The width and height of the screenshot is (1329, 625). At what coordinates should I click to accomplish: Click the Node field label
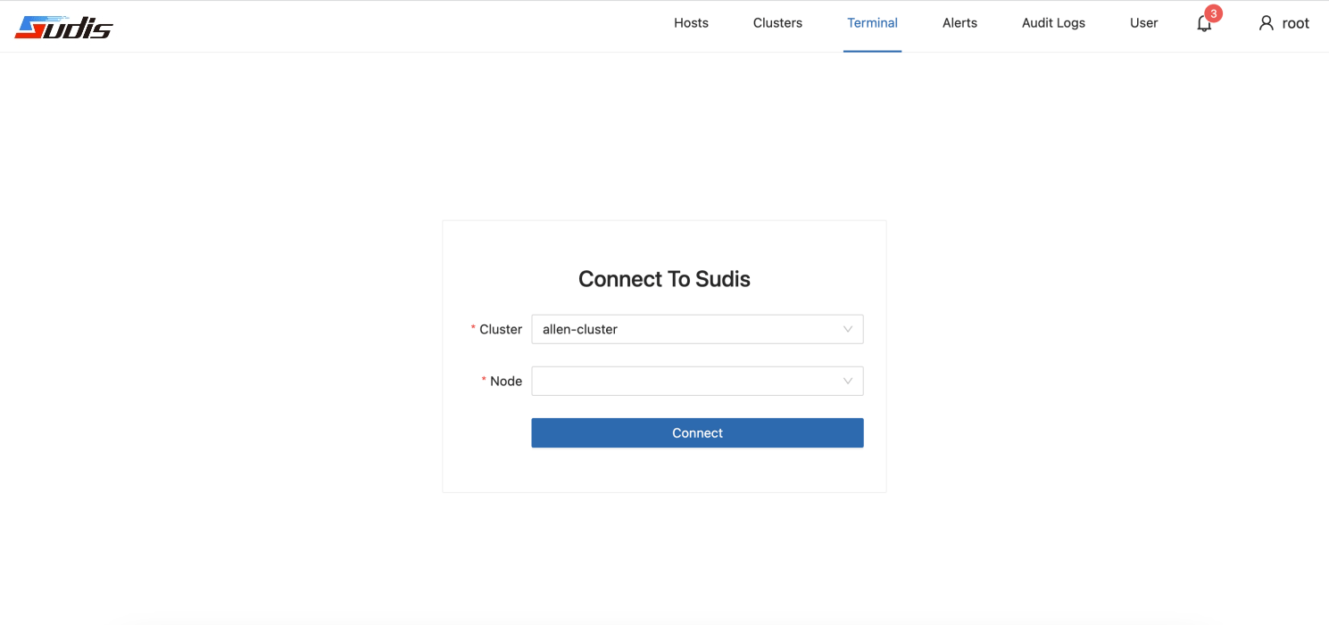506,381
